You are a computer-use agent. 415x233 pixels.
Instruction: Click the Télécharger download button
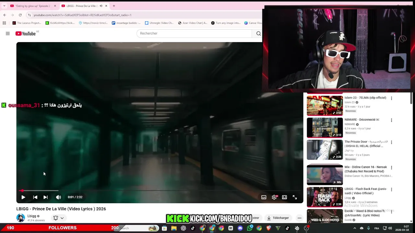tap(278, 218)
